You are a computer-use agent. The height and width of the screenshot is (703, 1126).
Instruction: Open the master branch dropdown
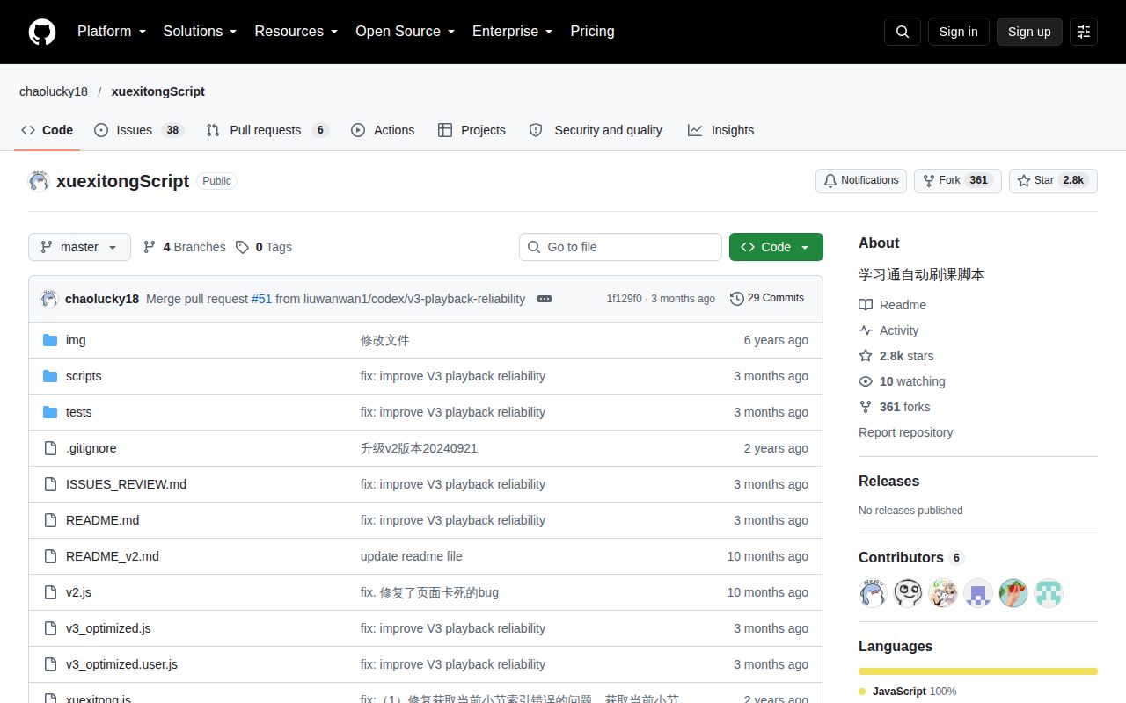tap(79, 247)
